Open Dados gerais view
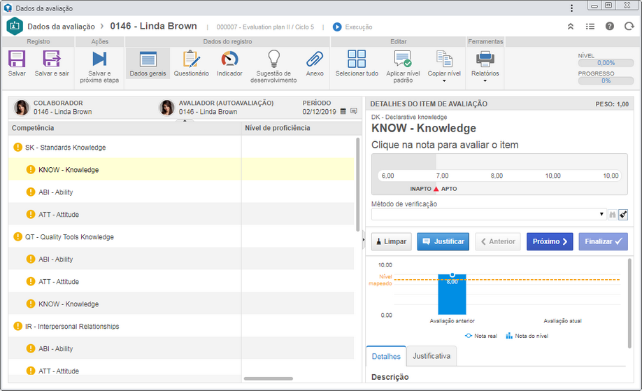Screen dimensions: 642x391 (x=148, y=63)
